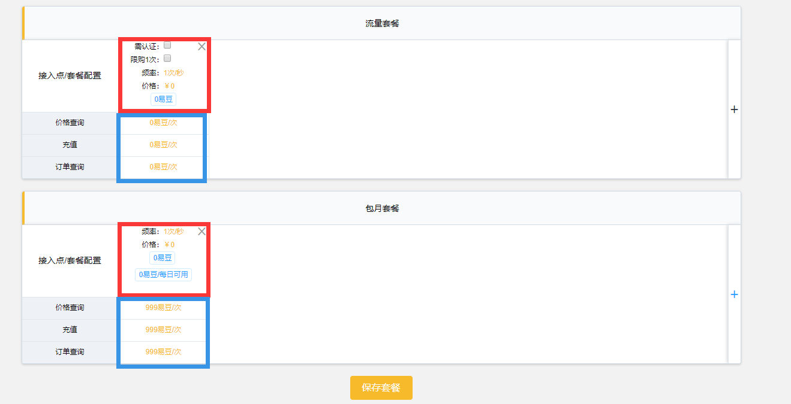Edit 1次/秒 frequency in 流量套餐
The height and width of the screenshot is (404, 791).
pyautogui.click(x=174, y=73)
